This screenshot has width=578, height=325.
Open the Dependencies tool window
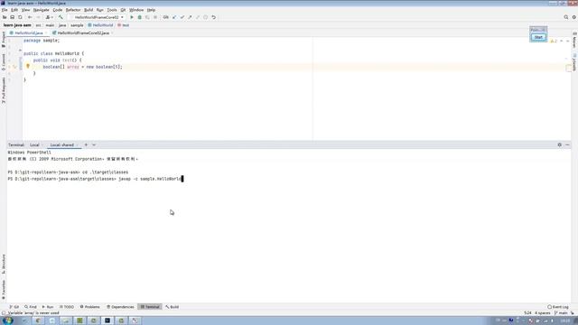(120, 307)
